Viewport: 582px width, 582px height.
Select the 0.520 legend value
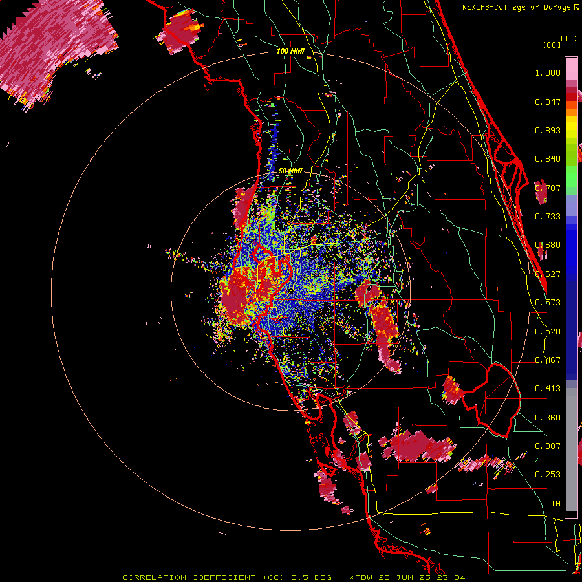(548, 332)
